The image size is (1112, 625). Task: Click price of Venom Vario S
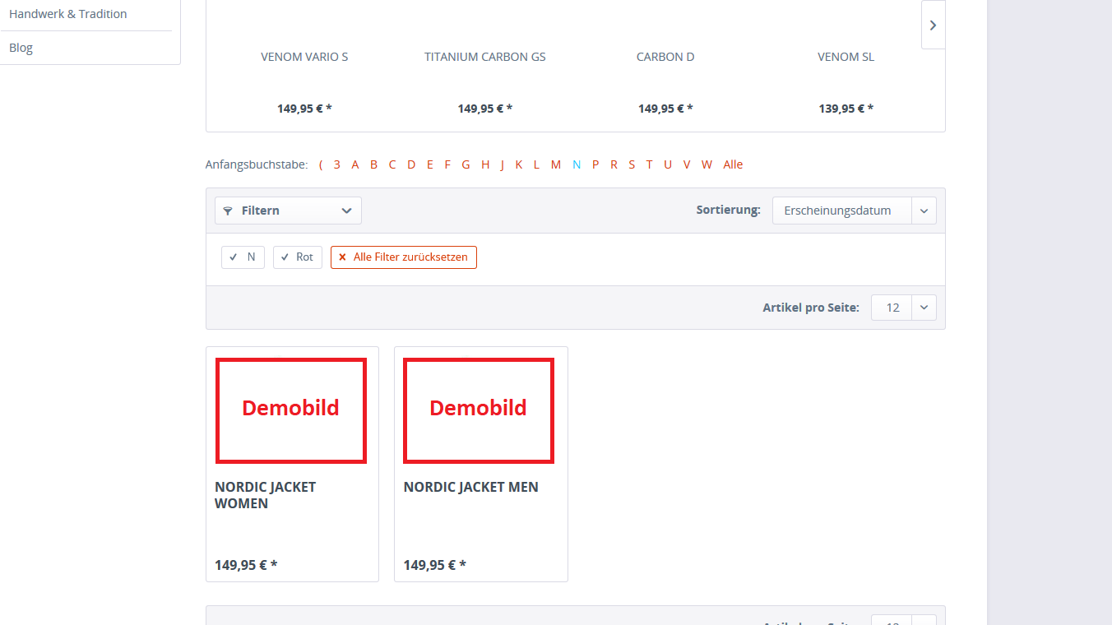tap(304, 109)
